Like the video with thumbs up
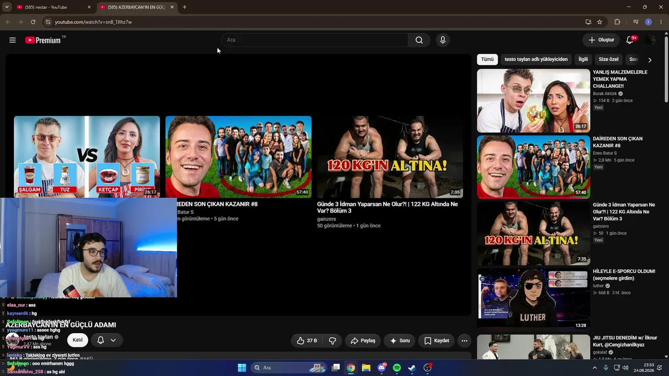The width and height of the screenshot is (669, 376). (307, 340)
